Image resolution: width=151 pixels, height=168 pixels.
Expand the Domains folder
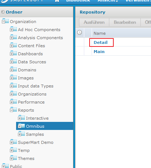(x=12, y=70)
